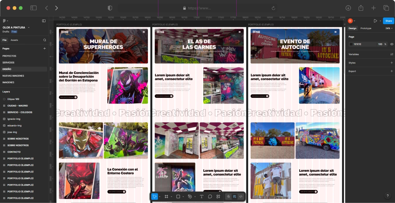Select the Text tool in the toolbar

click(x=201, y=197)
